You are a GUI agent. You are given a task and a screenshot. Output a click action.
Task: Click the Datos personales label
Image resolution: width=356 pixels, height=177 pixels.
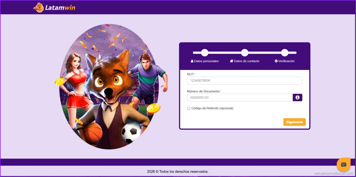click(206, 61)
